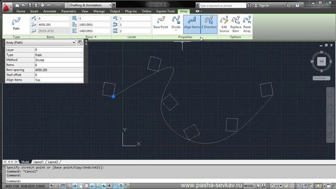The height and width of the screenshot is (189, 336).
Task: Close the properties palette
Action: click(x=86, y=41)
